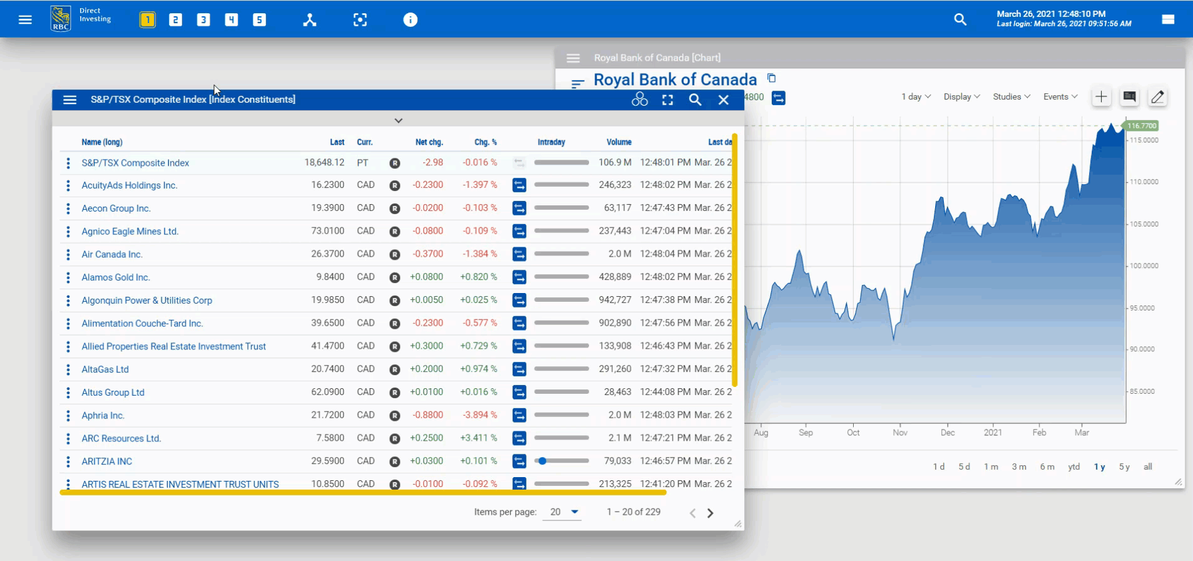This screenshot has width=1193, height=561.
Task: Select the ytd chart range
Action: coord(1074,467)
